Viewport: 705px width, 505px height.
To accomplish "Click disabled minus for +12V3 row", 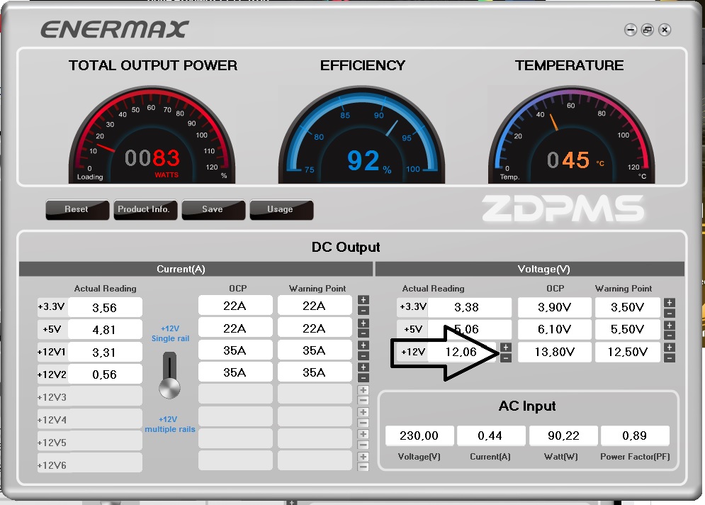I will 363,400.
